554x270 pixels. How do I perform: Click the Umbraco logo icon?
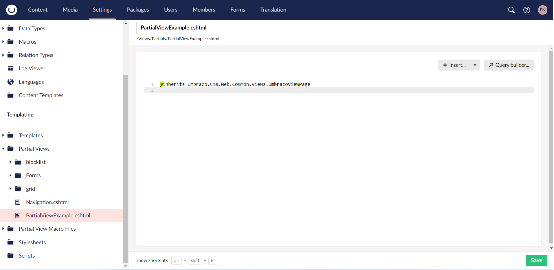12,10
